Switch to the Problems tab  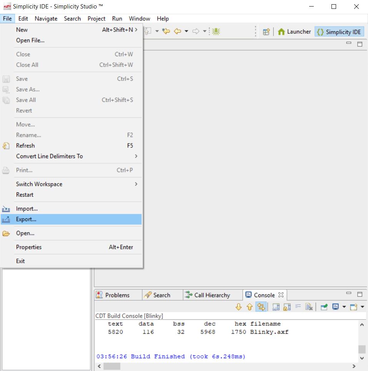[x=118, y=294]
